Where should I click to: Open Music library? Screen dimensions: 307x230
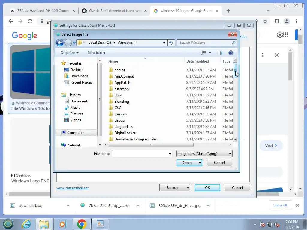point(75,108)
